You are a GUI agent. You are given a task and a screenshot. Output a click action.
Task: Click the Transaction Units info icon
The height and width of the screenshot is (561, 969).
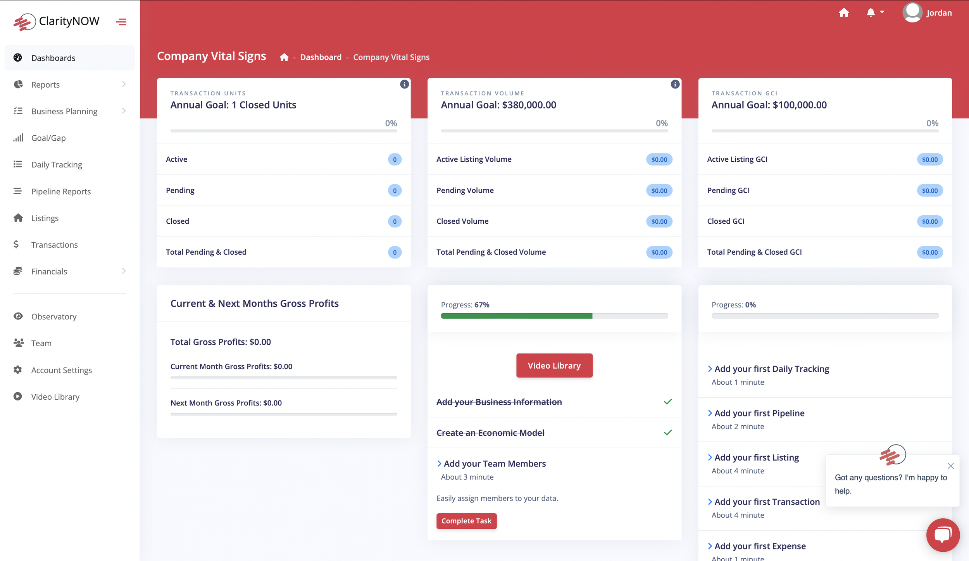(404, 84)
